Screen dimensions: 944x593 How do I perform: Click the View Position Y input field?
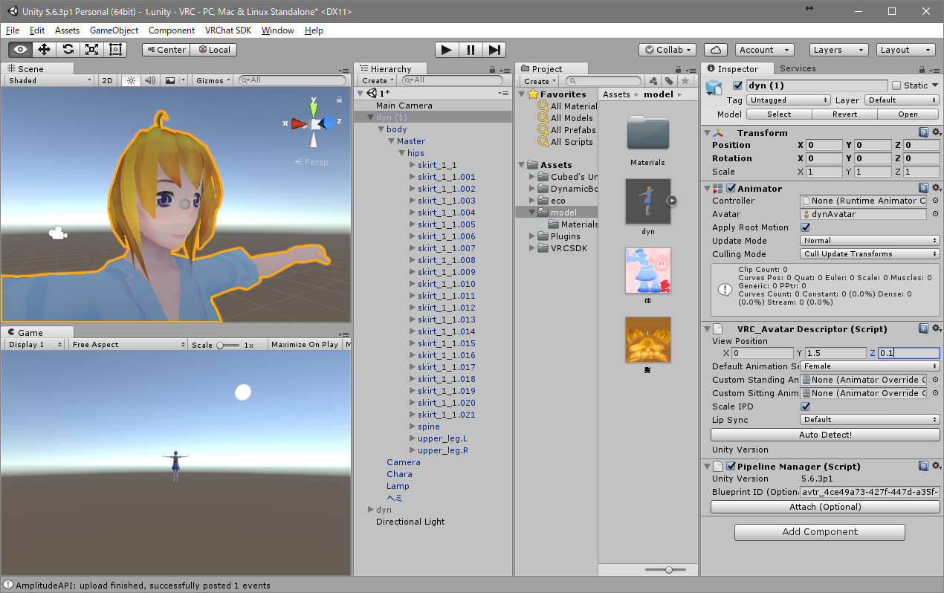pos(835,353)
